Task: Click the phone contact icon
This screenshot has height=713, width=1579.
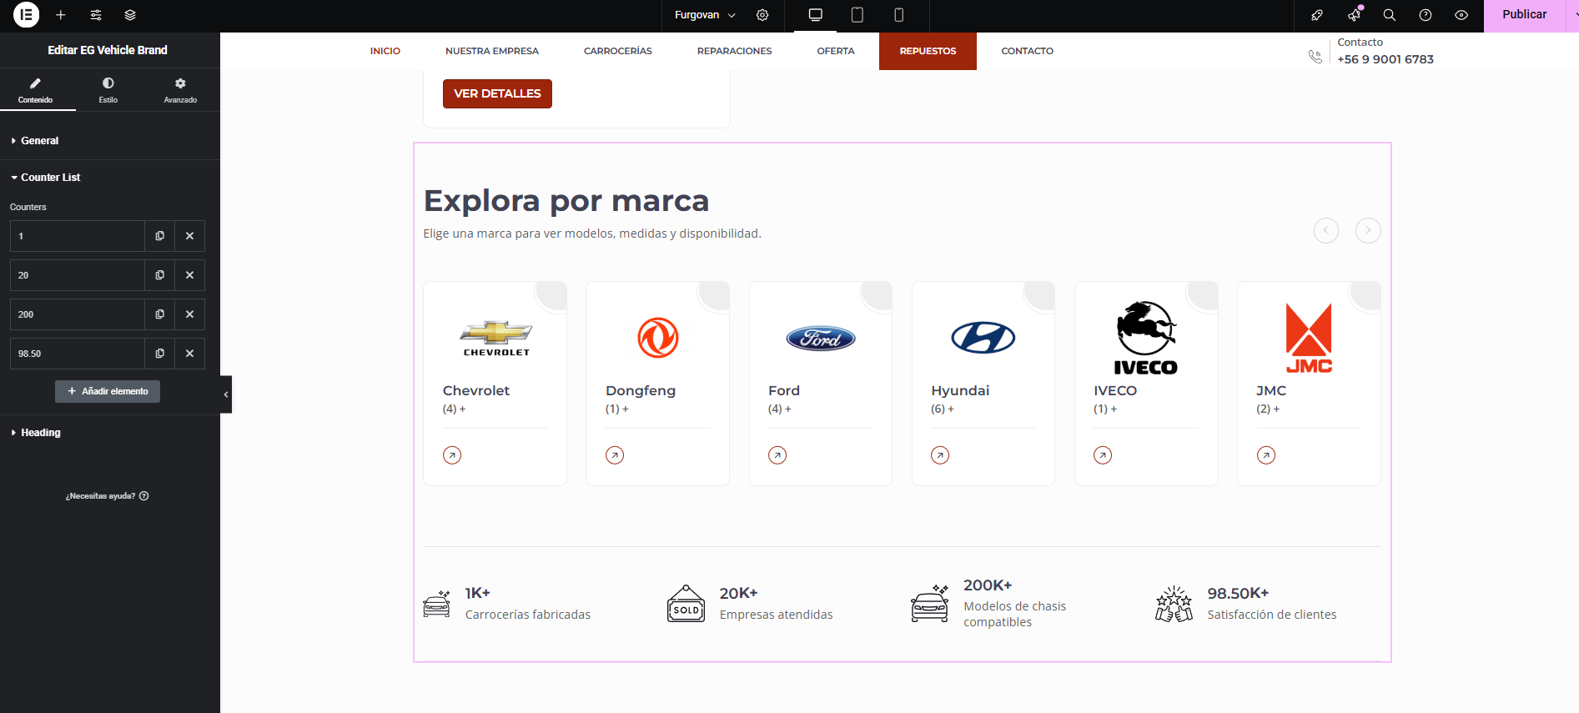Action: pos(1315,57)
